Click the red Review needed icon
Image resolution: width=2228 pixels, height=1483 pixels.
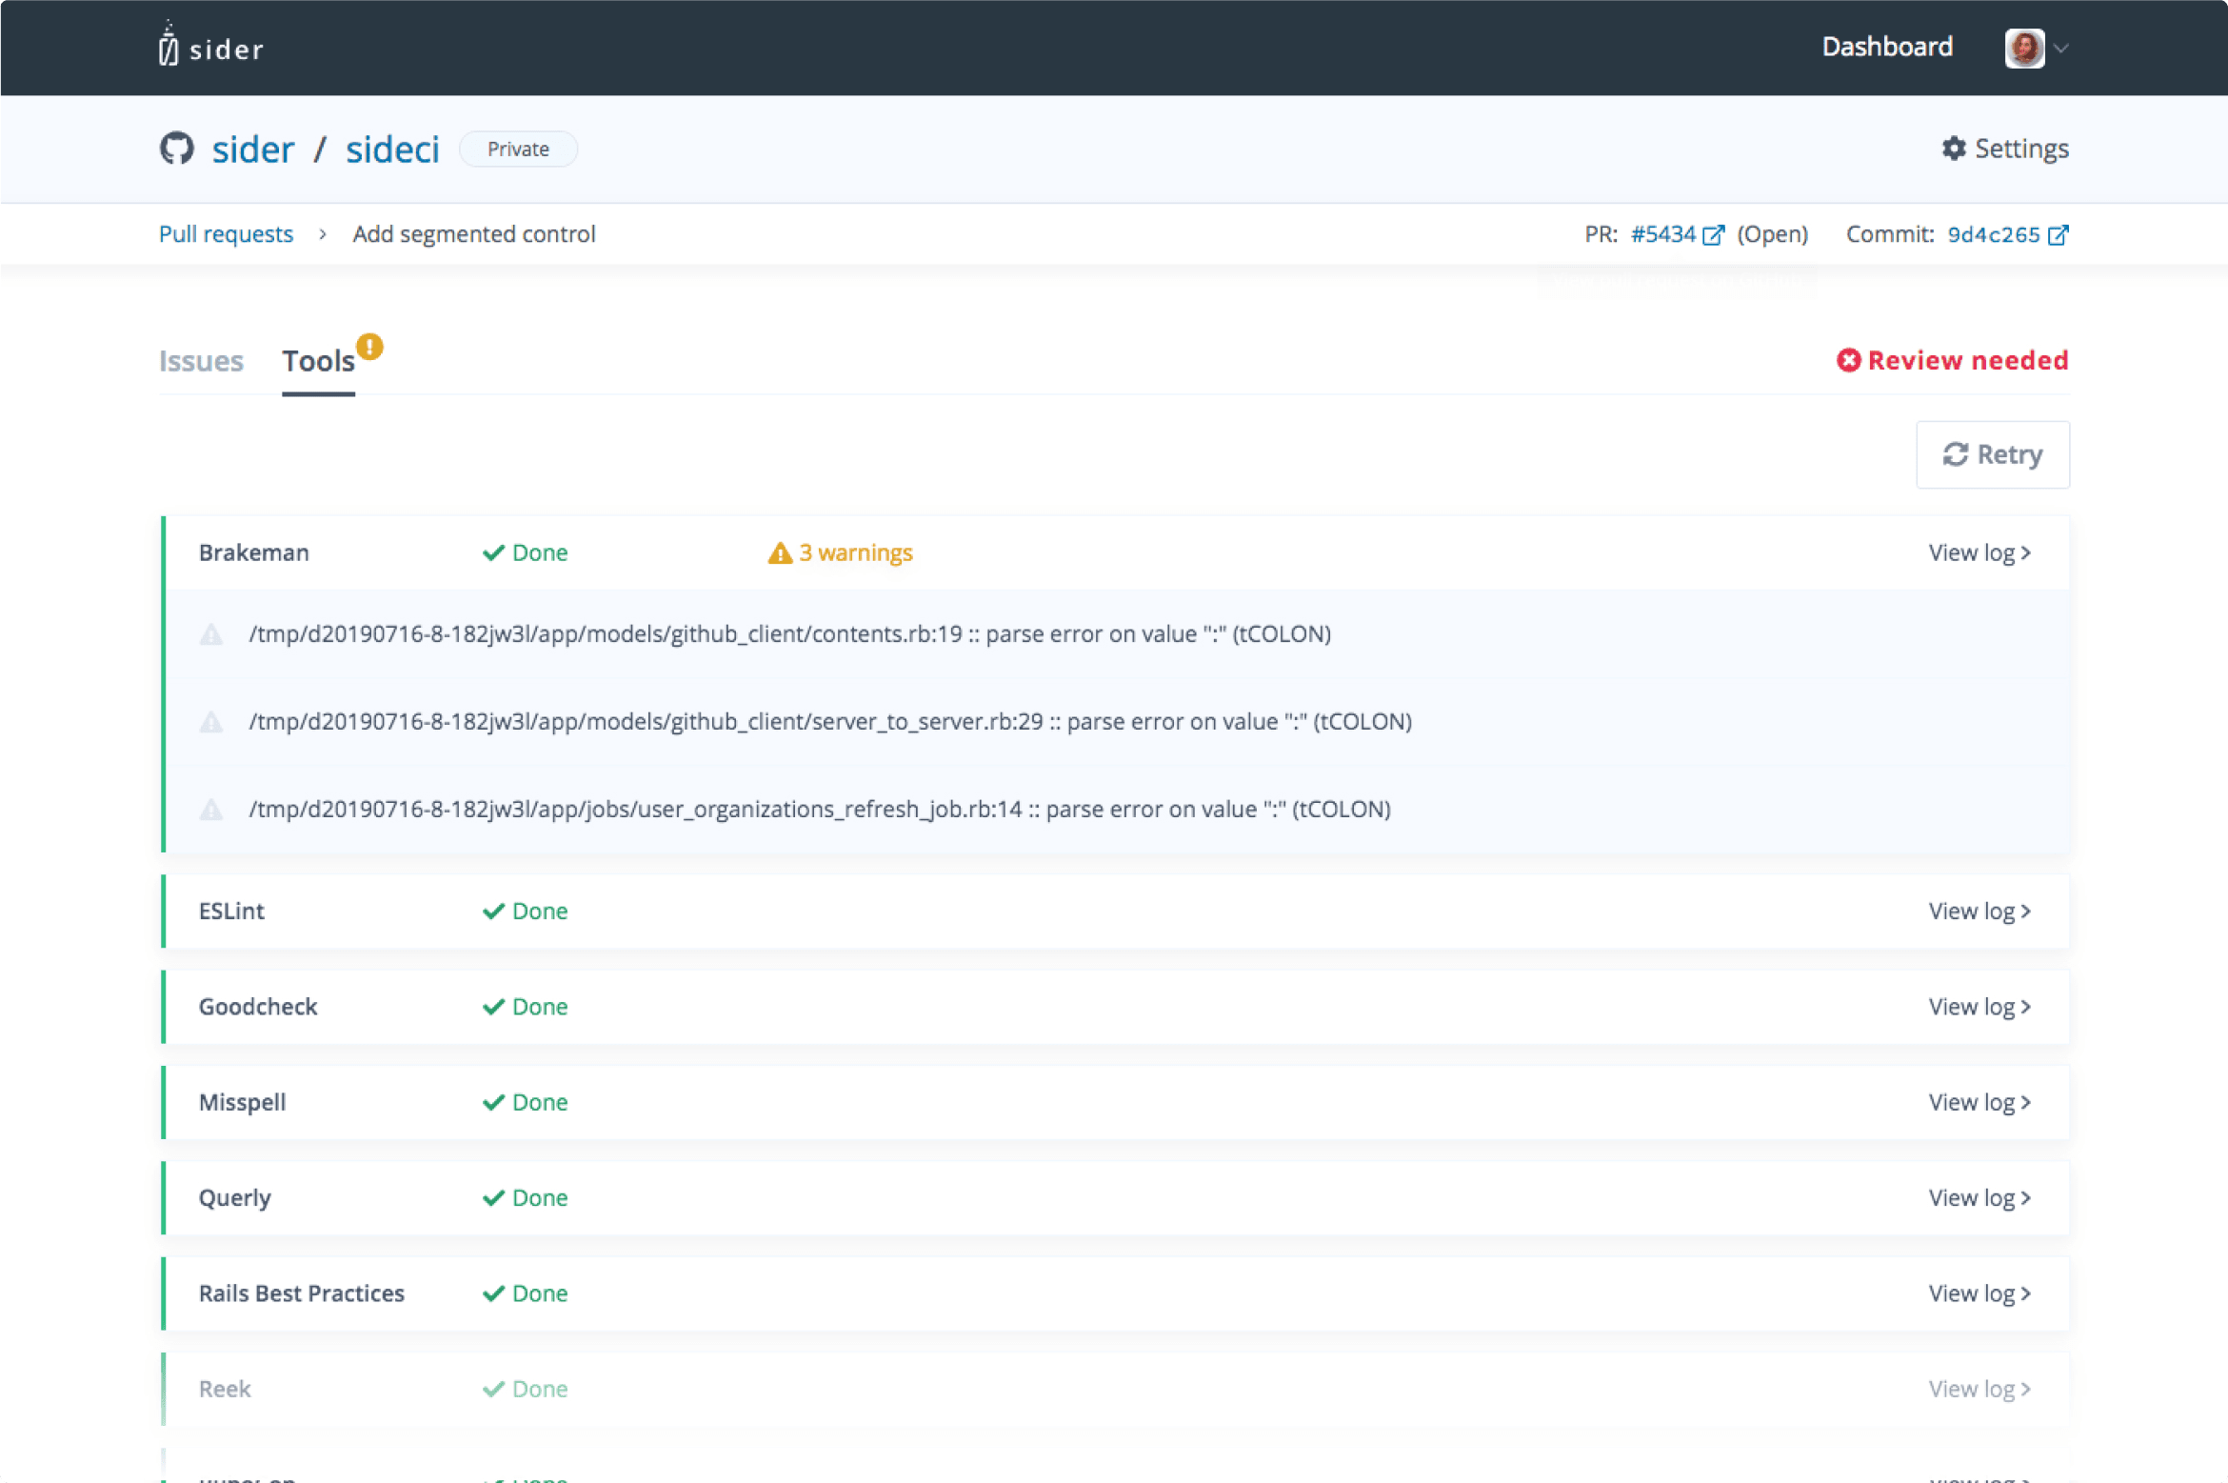pyautogui.click(x=1848, y=360)
